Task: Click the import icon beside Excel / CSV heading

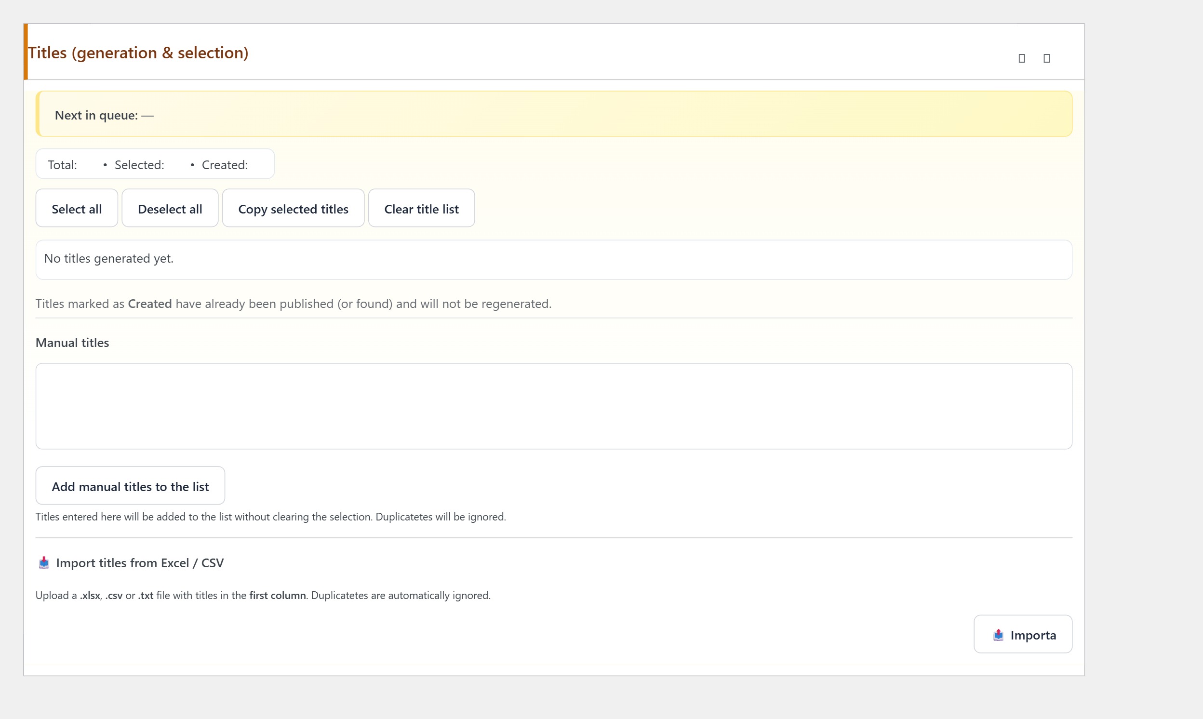Action: click(44, 562)
